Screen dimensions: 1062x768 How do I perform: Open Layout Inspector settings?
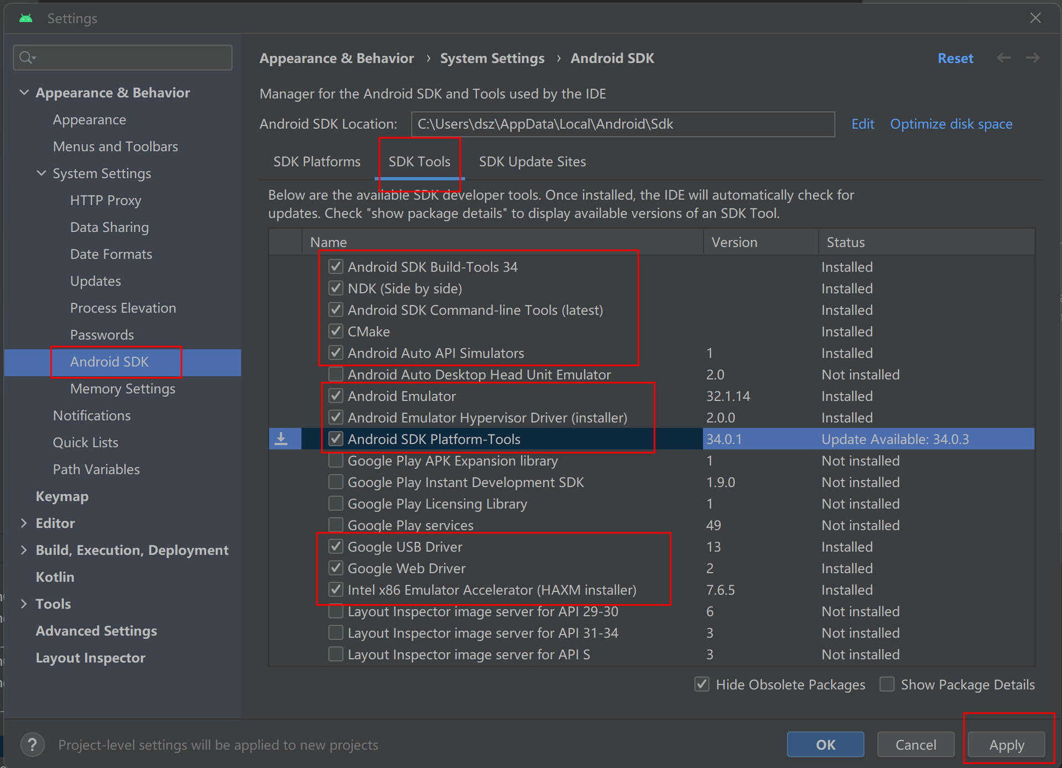click(91, 658)
